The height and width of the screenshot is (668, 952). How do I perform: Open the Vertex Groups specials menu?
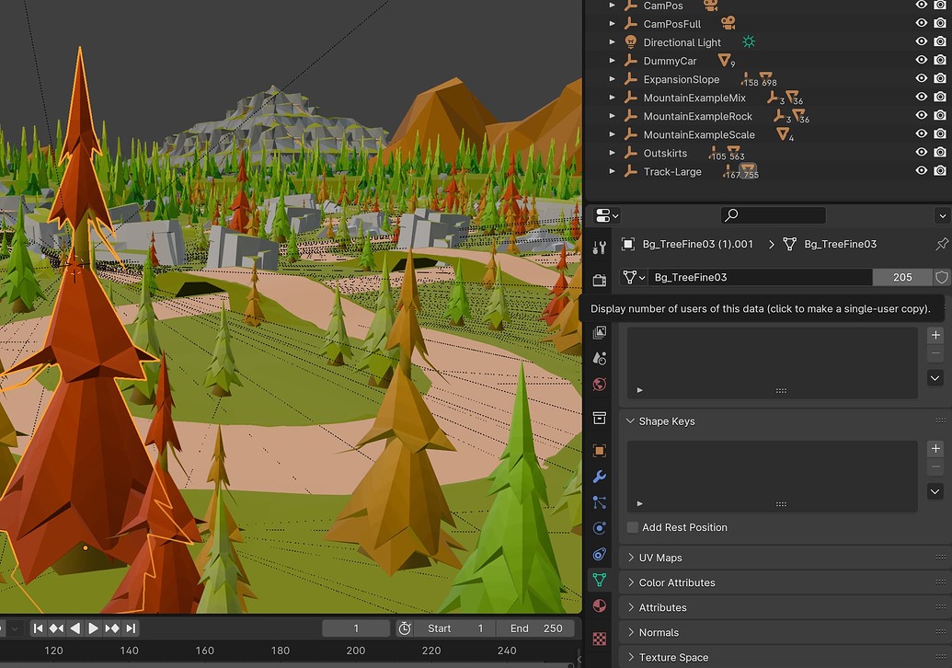935,378
